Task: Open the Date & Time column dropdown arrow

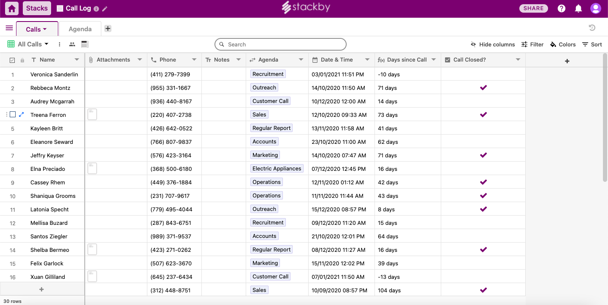Action: coord(367,60)
